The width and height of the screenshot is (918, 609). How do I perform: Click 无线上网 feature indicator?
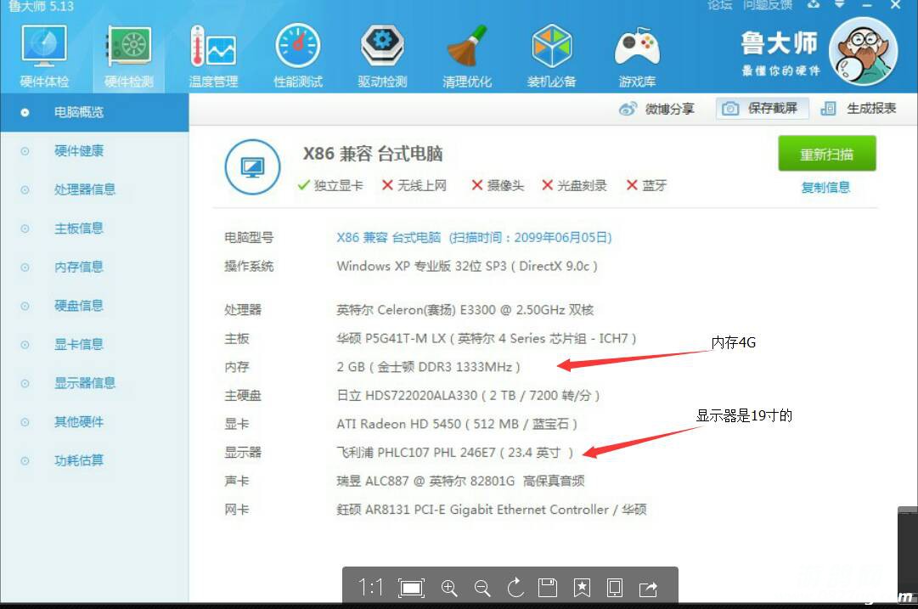[x=414, y=186]
